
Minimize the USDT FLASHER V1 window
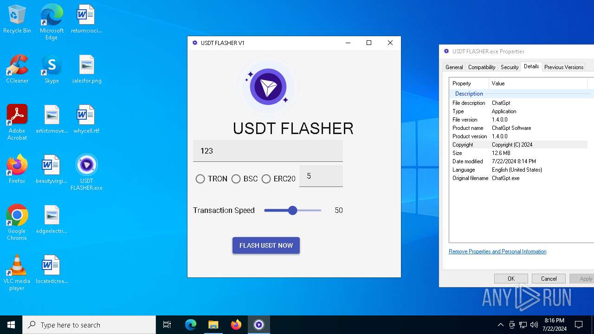coord(348,43)
